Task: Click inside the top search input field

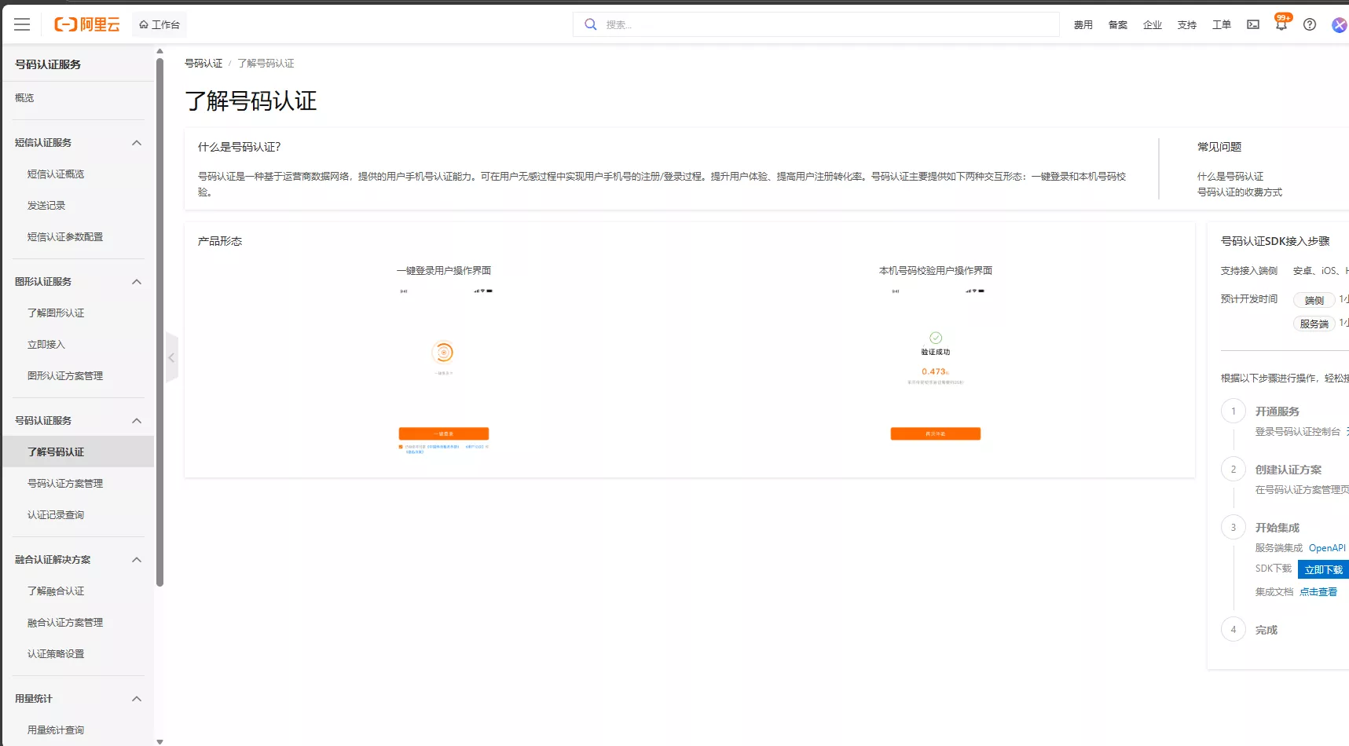Action: point(786,24)
